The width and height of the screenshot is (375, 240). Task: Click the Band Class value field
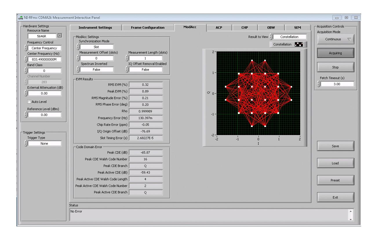coord(45,71)
